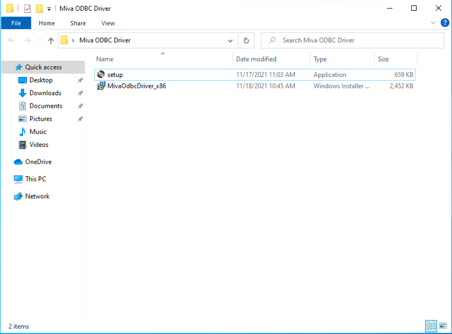The height and width of the screenshot is (334, 452).
Task: Click the Downloads arrow icon in sidebar
Action: coord(22,93)
